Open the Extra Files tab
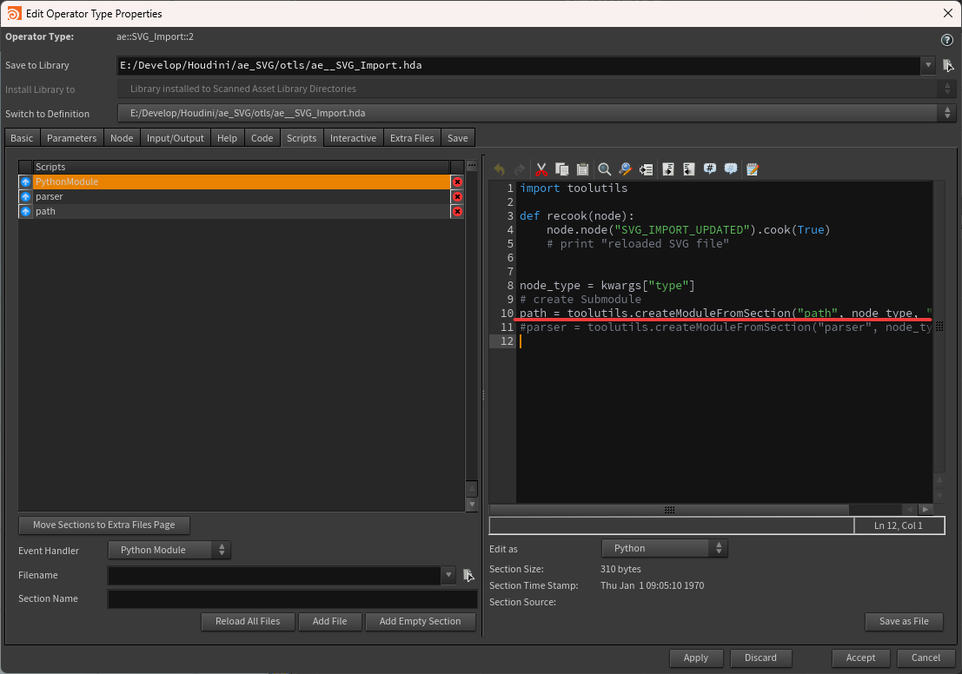Viewport: 962px width, 674px height. 411,138
